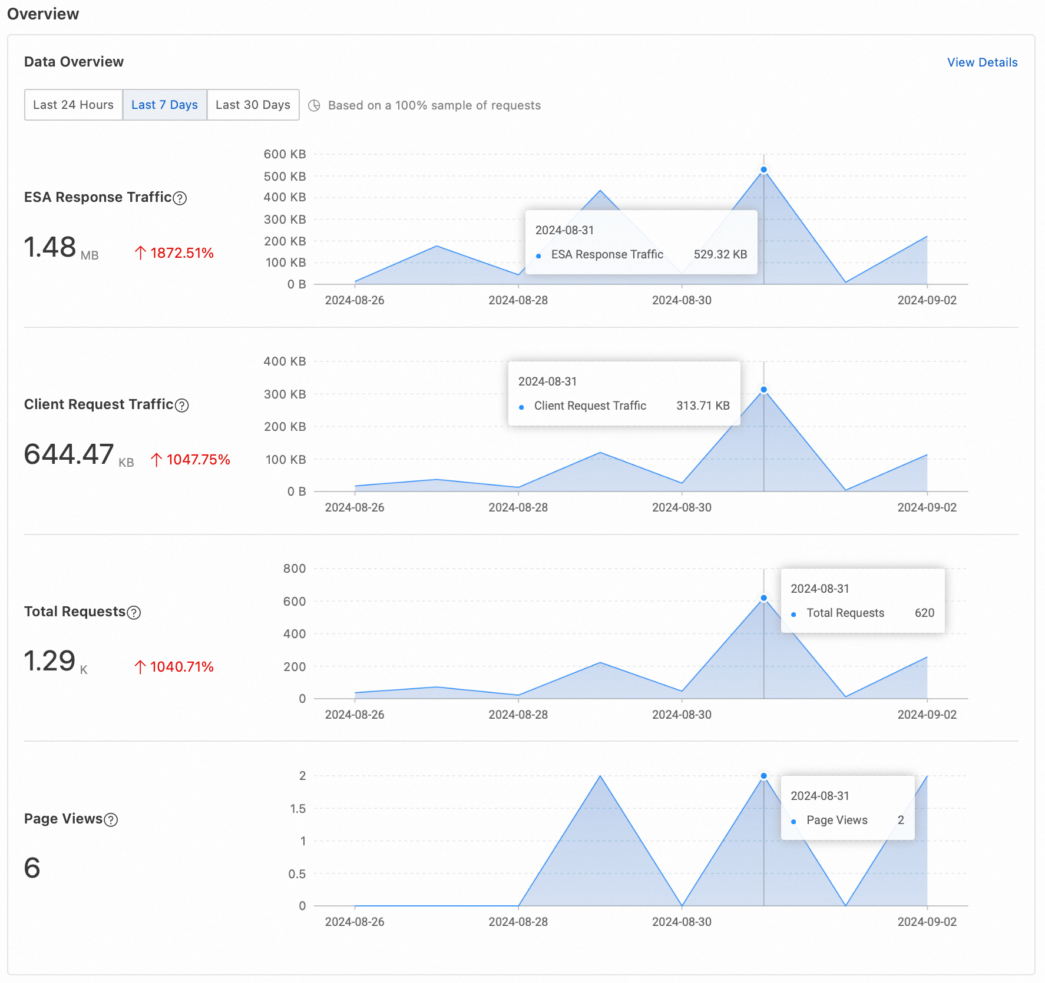Click the Page Views 08-31 data point
1045x983 pixels.
coord(763,776)
